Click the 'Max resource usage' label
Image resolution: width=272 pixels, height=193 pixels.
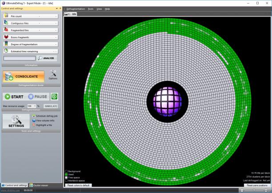coord(13,106)
